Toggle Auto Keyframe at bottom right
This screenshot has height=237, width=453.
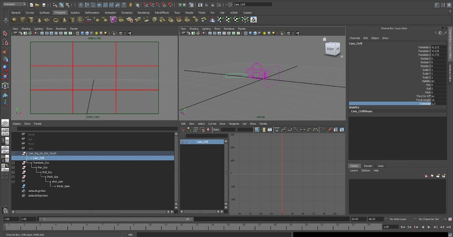[444, 219]
